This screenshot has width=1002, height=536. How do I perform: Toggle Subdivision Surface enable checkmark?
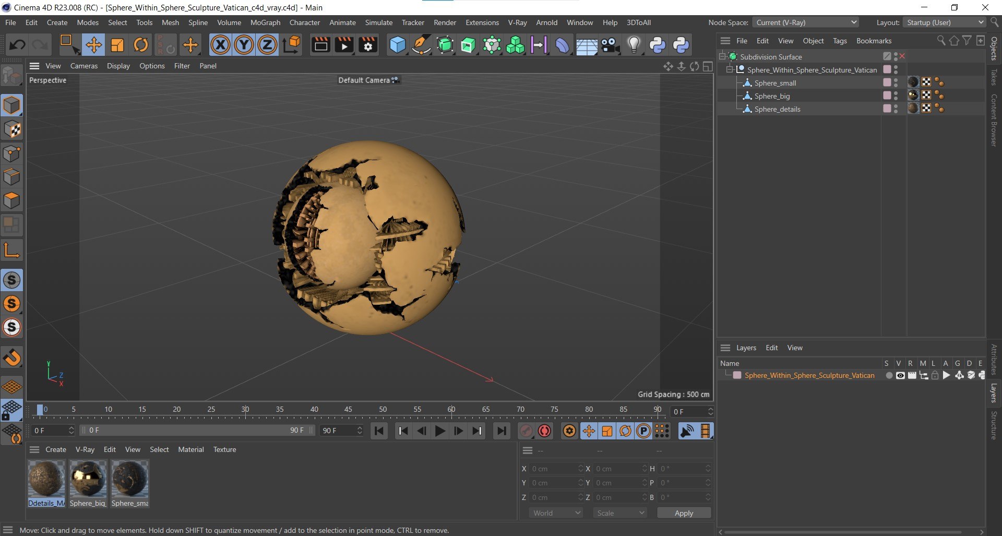902,56
